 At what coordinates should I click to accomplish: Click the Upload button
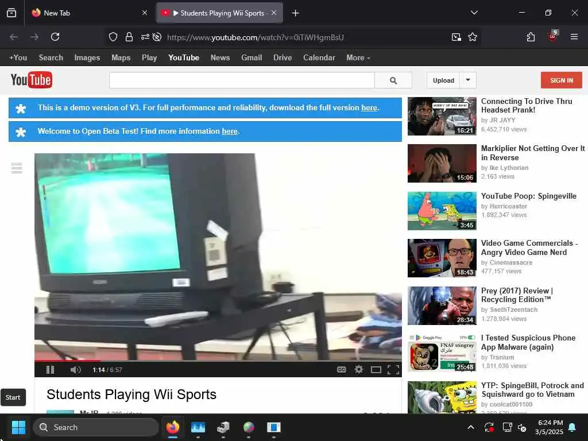(x=443, y=80)
